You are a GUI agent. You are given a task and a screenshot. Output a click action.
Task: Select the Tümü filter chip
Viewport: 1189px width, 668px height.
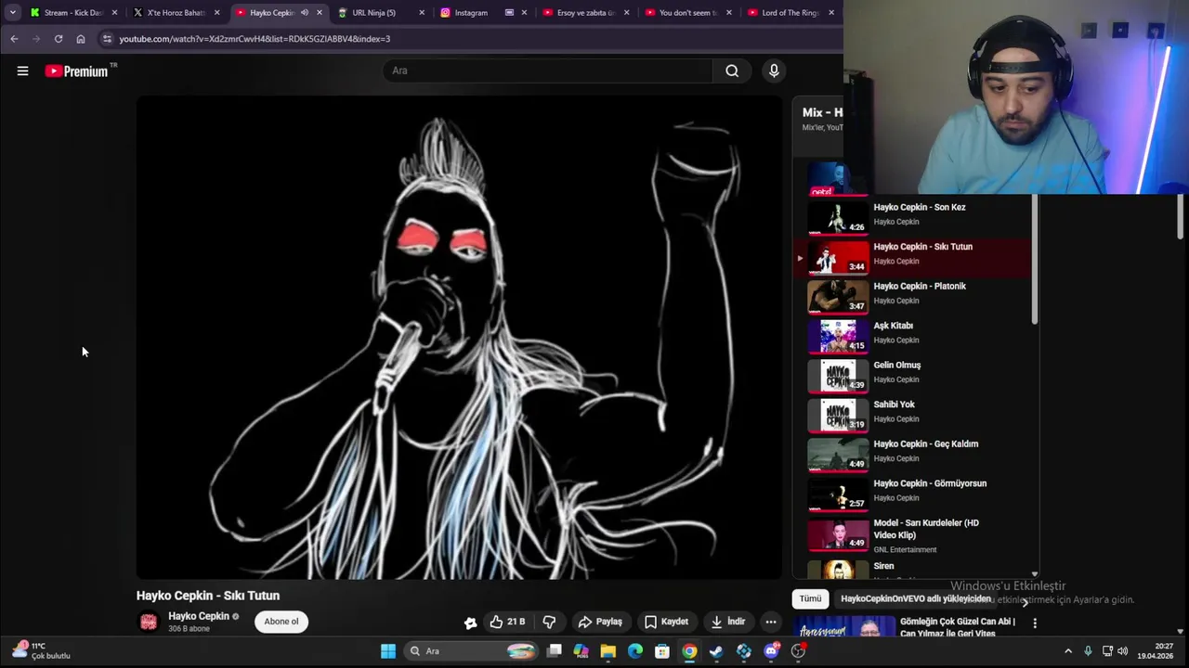pos(810,598)
